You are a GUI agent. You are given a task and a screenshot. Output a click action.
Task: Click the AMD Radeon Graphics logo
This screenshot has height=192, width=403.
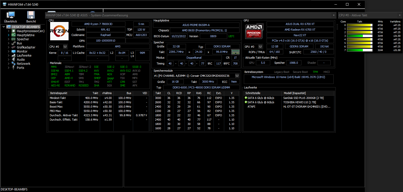[x=254, y=31]
